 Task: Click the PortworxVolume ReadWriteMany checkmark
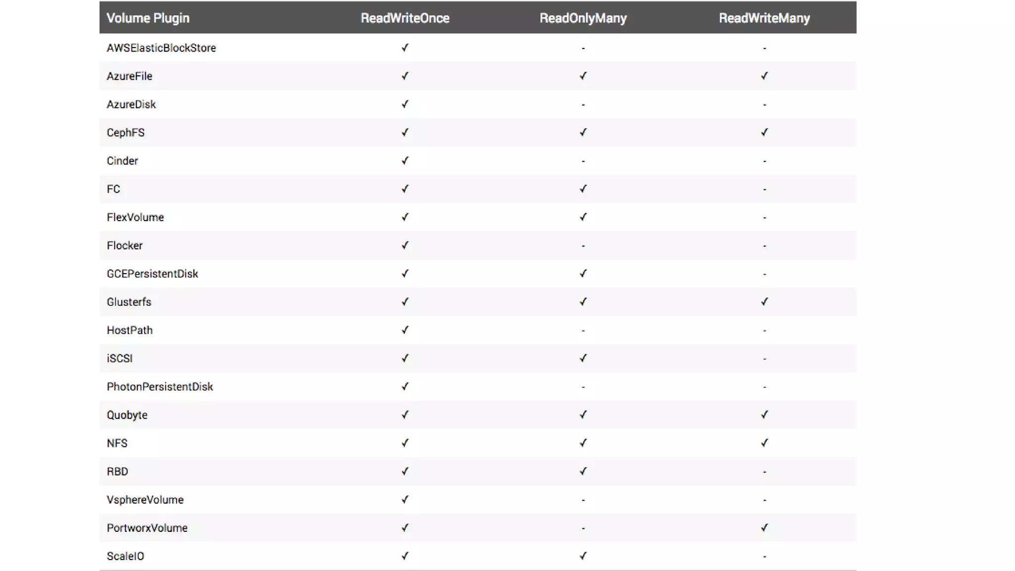coord(764,528)
